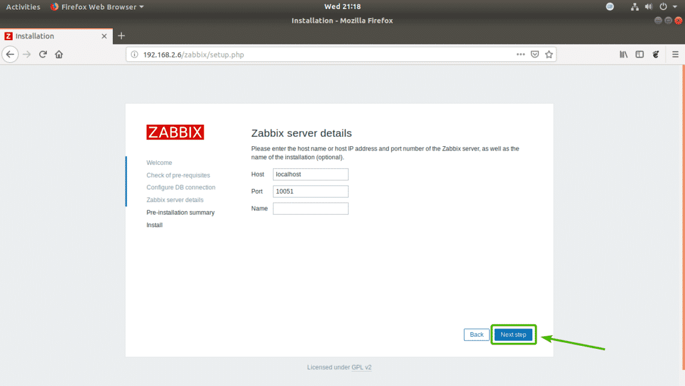The image size is (685, 386).
Task: Open the clock showing Wed 21:18
Action: tap(342, 7)
